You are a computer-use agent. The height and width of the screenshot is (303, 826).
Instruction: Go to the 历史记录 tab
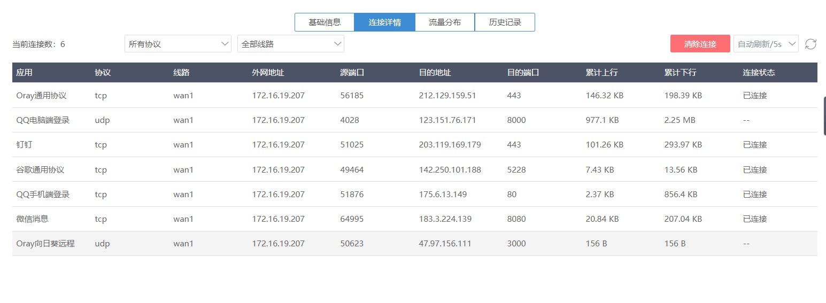505,22
